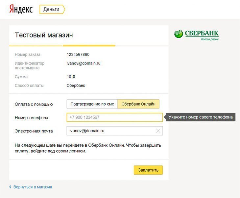Focus the Электронная почта input field
Viewport: 240px width, 198px height.
[115, 131]
